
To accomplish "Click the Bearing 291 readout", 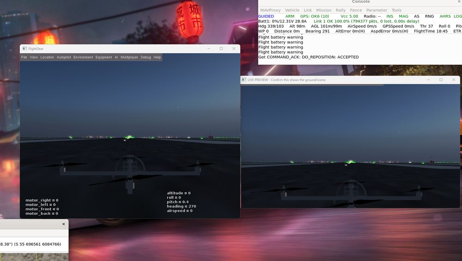I will pos(317,31).
